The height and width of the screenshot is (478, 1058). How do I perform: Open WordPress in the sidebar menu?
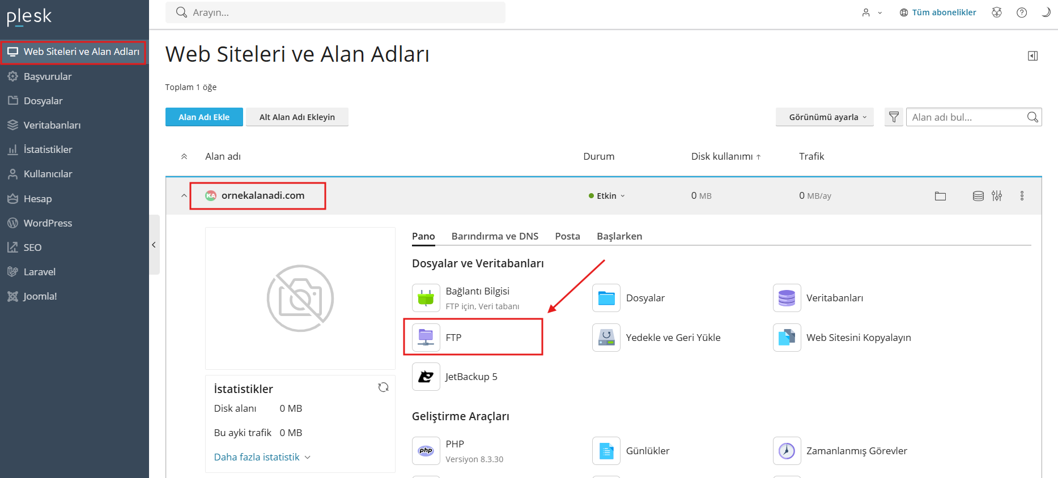(48, 223)
